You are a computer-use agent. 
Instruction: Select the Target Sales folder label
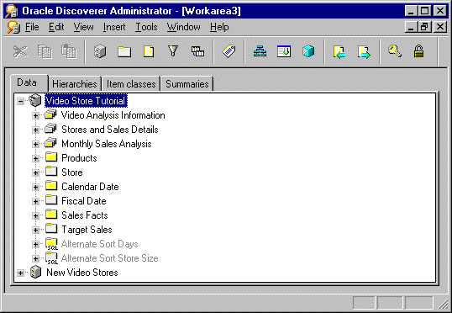coord(87,230)
